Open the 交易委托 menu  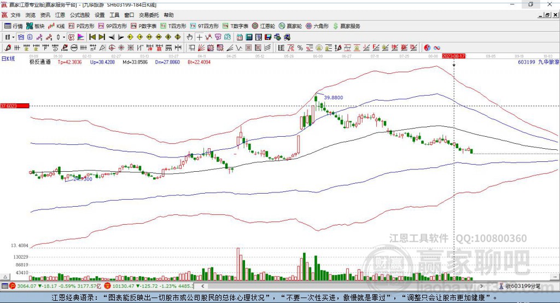pyautogui.click(x=149, y=15)
